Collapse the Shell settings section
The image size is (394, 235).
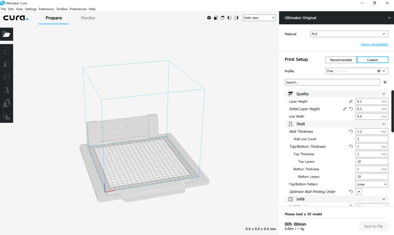[x=383, y=123]
